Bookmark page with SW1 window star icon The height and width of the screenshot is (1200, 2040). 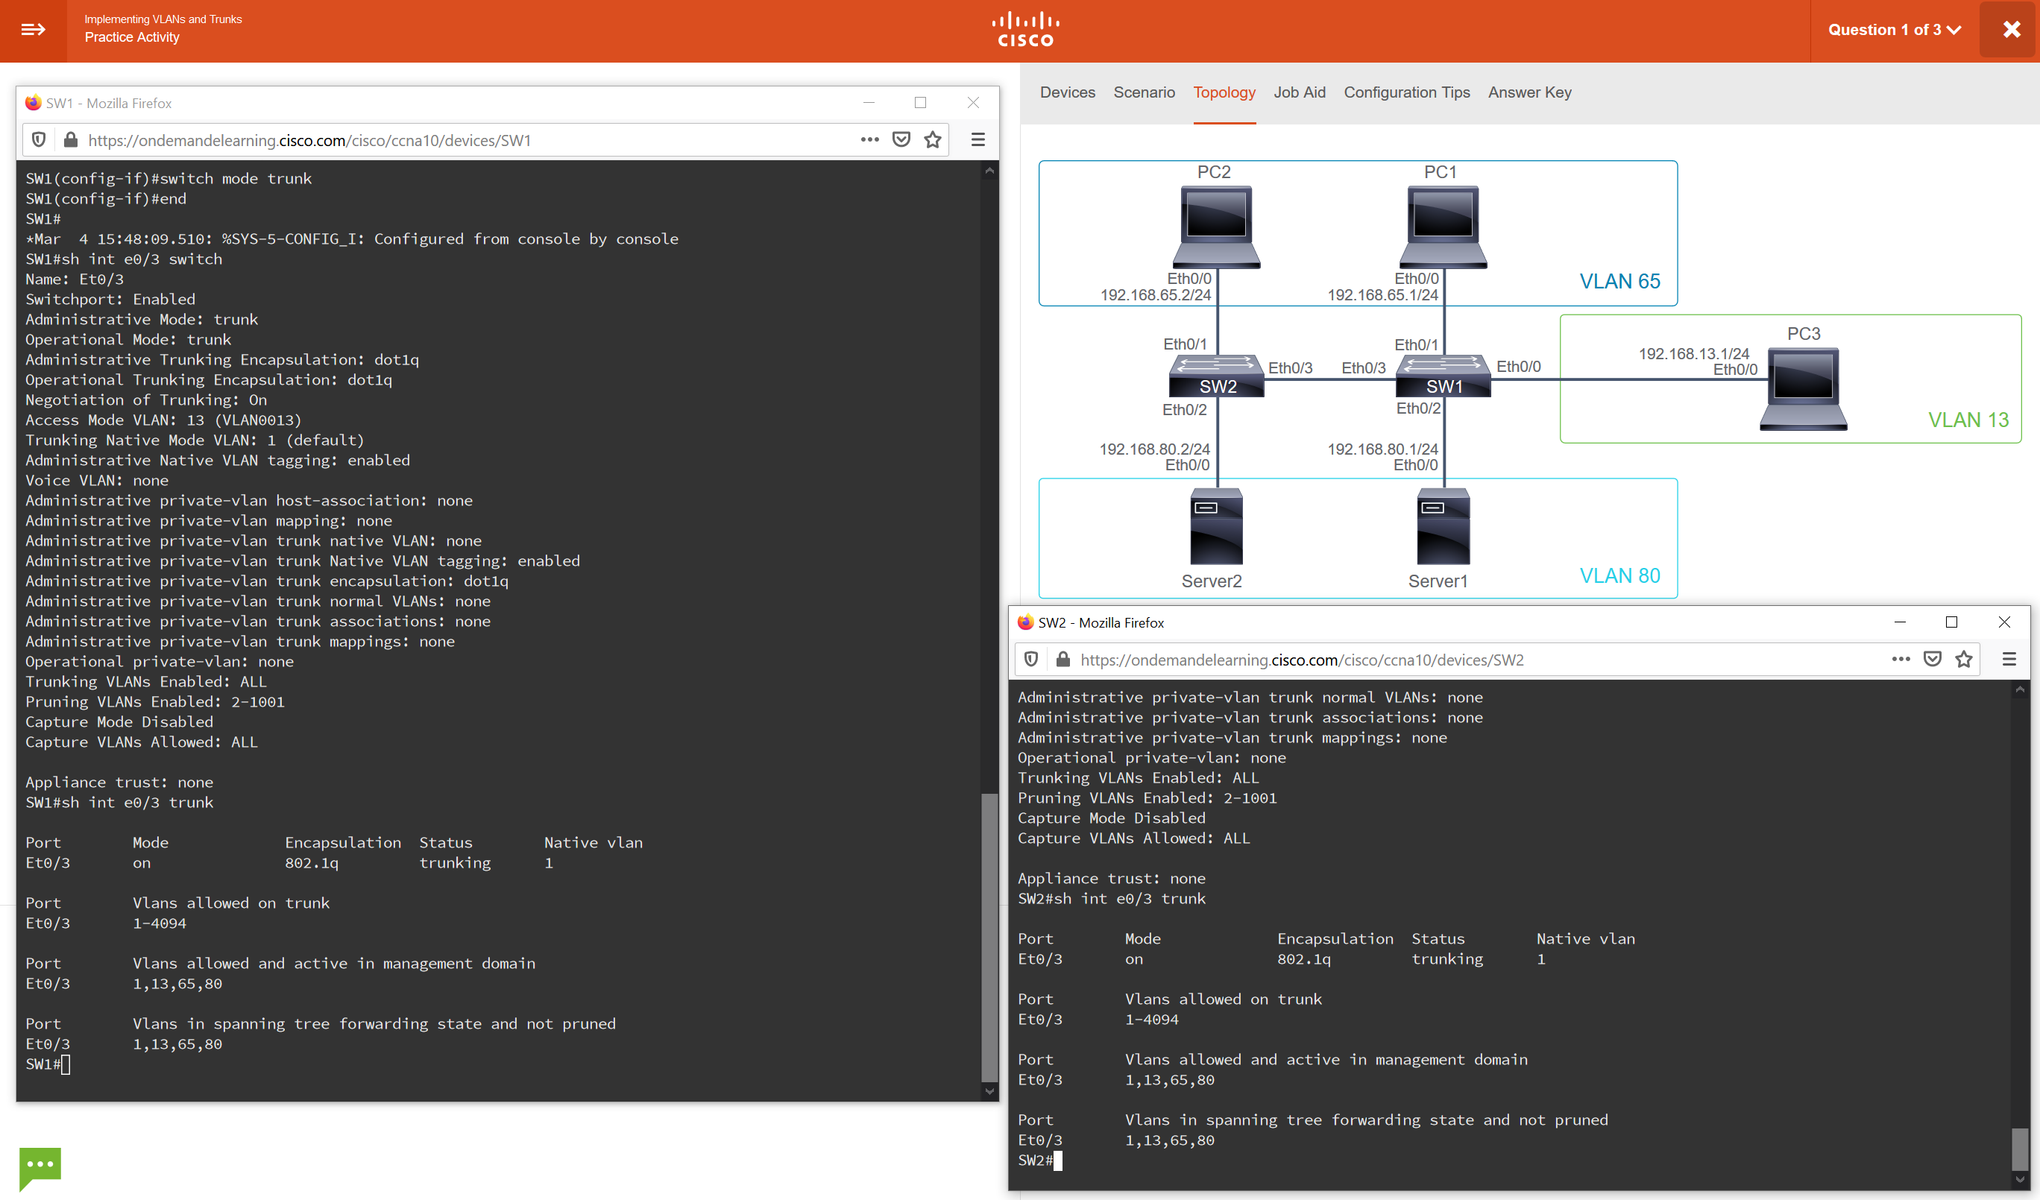tap(933, 140)
